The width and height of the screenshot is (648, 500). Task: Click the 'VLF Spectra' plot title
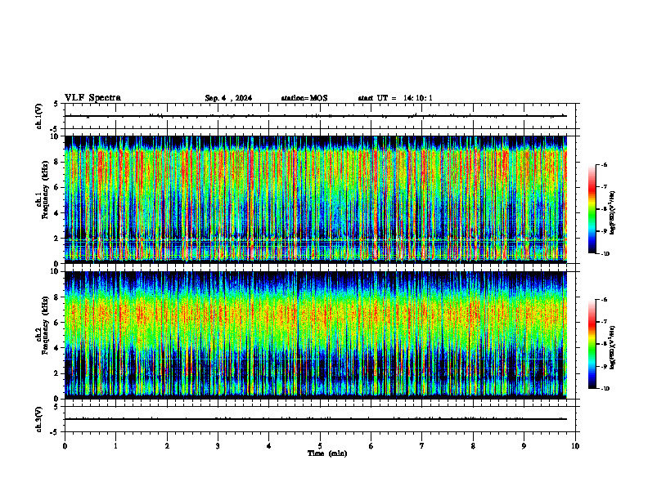(x=92, y=98)
